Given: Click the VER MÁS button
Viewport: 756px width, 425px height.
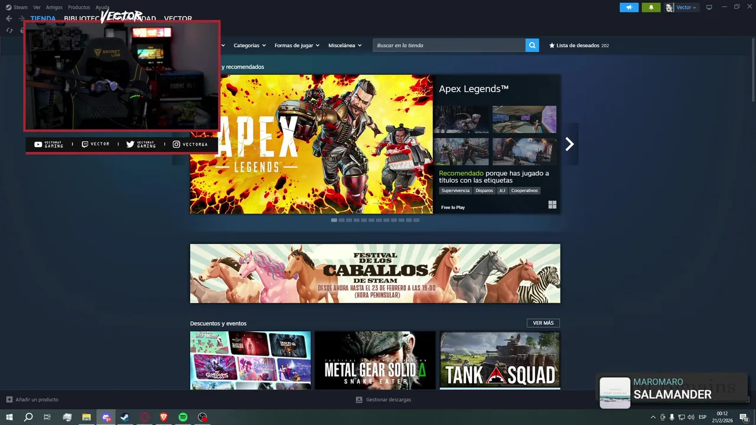Looking at the screenshot, I should click(543, 323).
